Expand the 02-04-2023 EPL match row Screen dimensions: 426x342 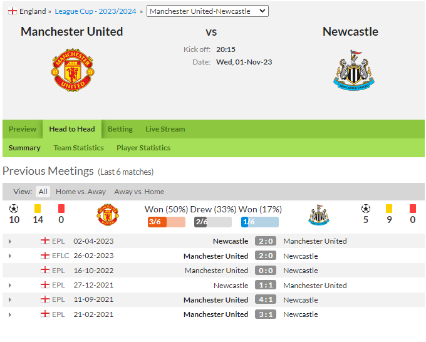click(10, 241)
